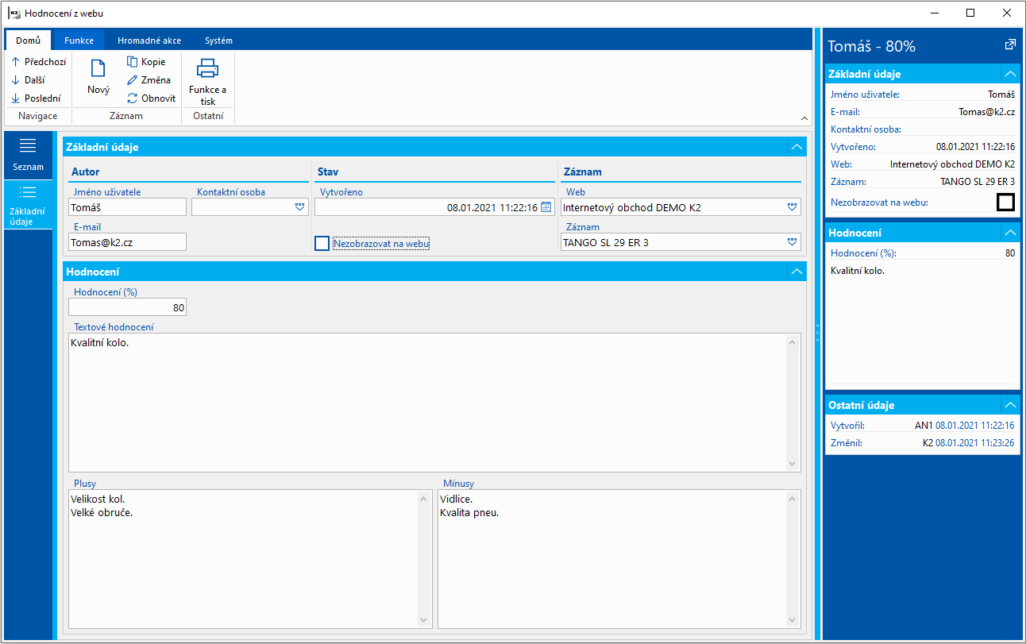Go to the next record (Další)
1026x644 pixels.
tap(29, 80)
